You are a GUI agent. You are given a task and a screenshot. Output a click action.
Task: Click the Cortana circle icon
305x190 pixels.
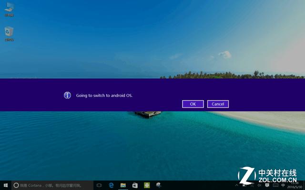click(16, 185)
